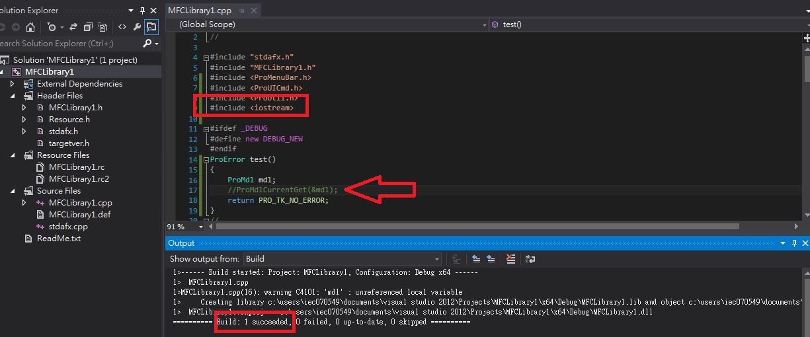810x337 pixels.
Task: Toggle Preview Selected Items button
Action: (x=151, y=27)
